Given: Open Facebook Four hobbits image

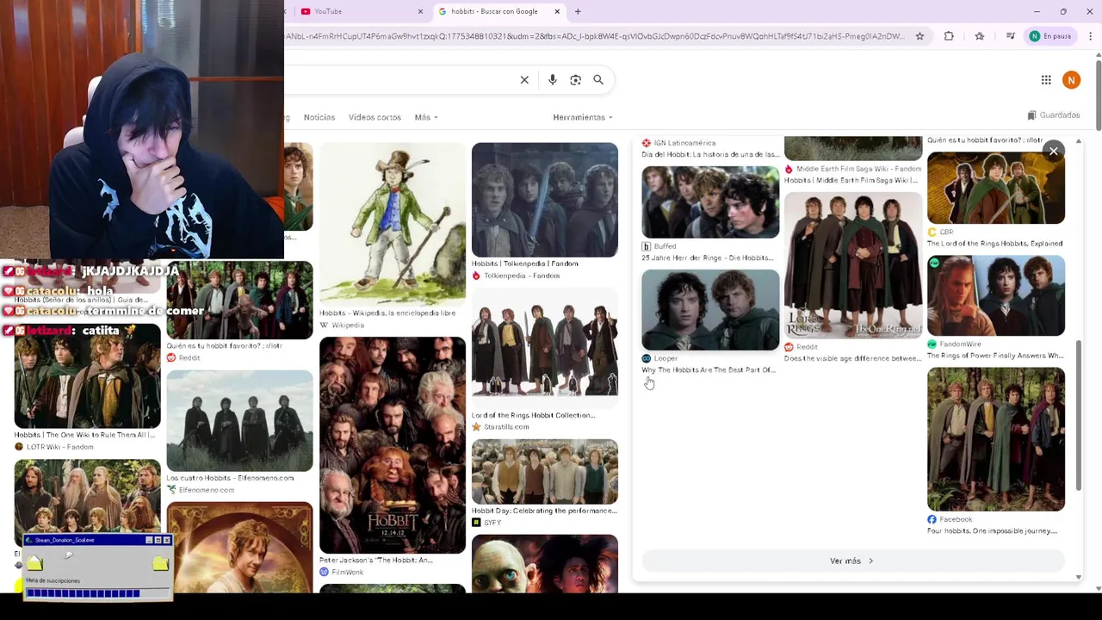Looking at the screenshot, I should pos(996,439).
